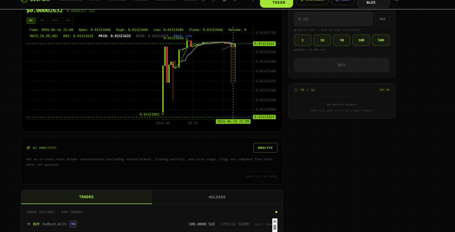Screen dimensions: 455x232
Task: Toggle the MACD indicator
Action: coord(55,20)
